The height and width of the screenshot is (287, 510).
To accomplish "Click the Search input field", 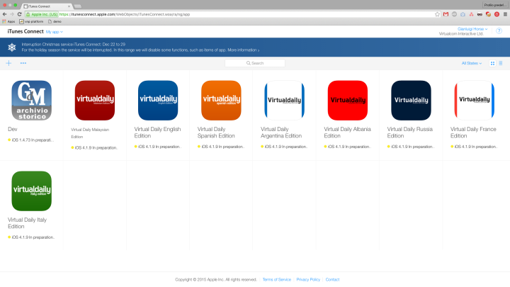I will tap(255, 63).
